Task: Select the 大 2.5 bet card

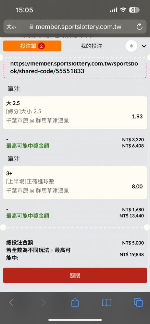Action: [x=75, y=113]
